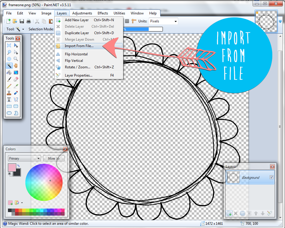Open the Primary color dropdown in Colors panel
285x228 pixels.
[x=24, y=158]
